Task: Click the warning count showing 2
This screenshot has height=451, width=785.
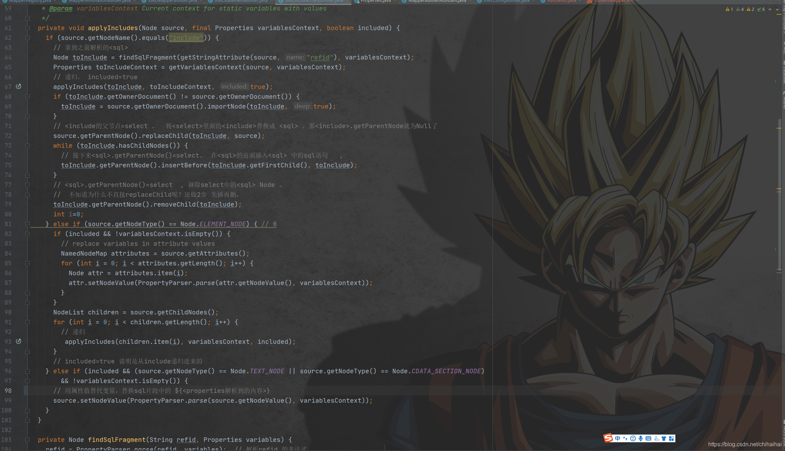Action: [x=750, y=9]
